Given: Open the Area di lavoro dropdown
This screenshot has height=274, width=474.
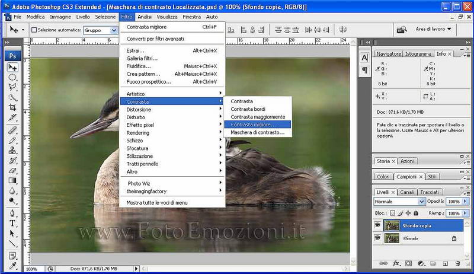Looking at the screenshot, I should coord(433,29).
